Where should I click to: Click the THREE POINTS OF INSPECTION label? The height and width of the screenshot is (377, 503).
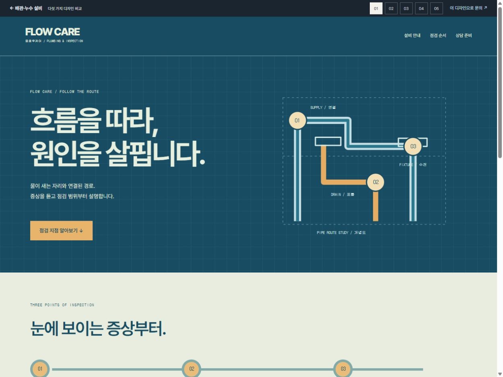pyautogui.click(x=62, y=305)
